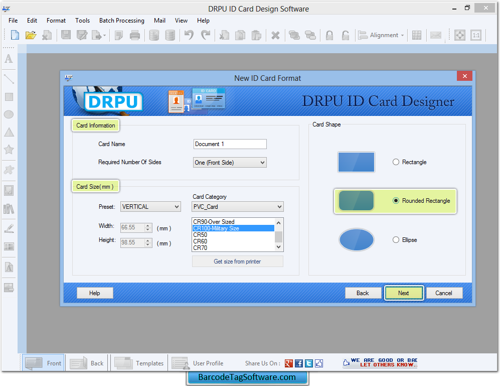Click the Help button in the dialog

(95, 293)
